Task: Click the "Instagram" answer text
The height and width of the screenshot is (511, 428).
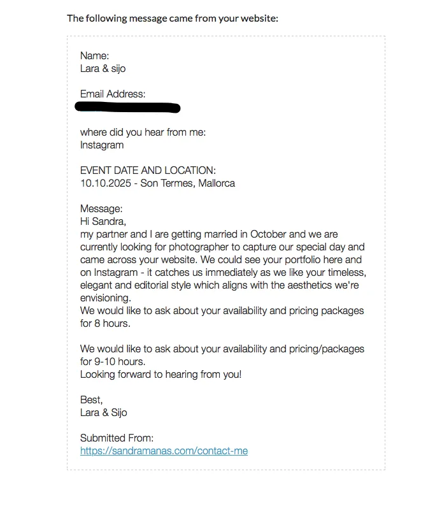Action: pos(102,145)
